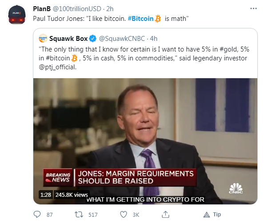The width and height of the screenshot is (264, 223).
Task: Click the 1:28 video duration badge
Action: [x=46, y=195]
